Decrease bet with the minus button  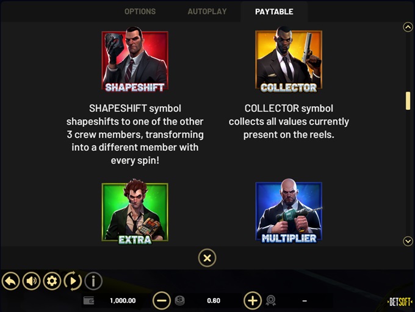[x=162, y=300]
